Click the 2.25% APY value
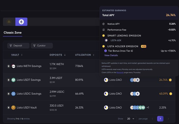The width and height of the screenshot is (179, 124). (163, 108)
